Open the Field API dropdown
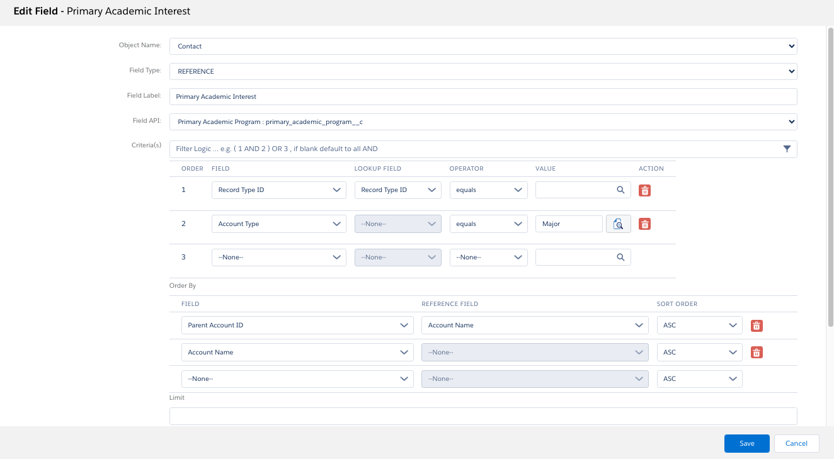This screenshot has height=459, width=834. pyautogui.click(x=483, y=122)
